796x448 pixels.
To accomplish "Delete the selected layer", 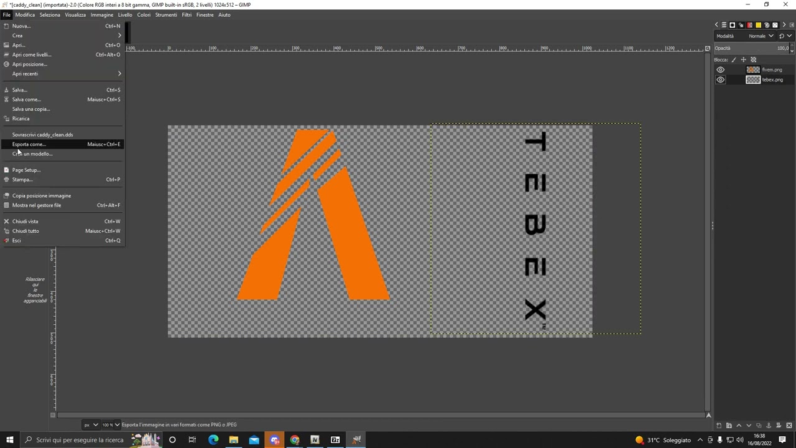I will point(789,426).
